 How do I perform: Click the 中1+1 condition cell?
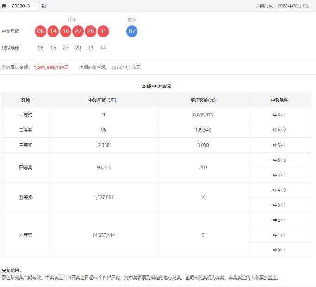pyautogui.click(x=279, y=235)
